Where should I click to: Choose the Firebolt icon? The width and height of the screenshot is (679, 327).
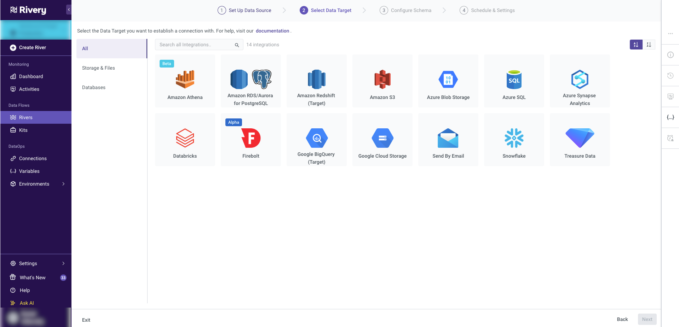(251, 138)
